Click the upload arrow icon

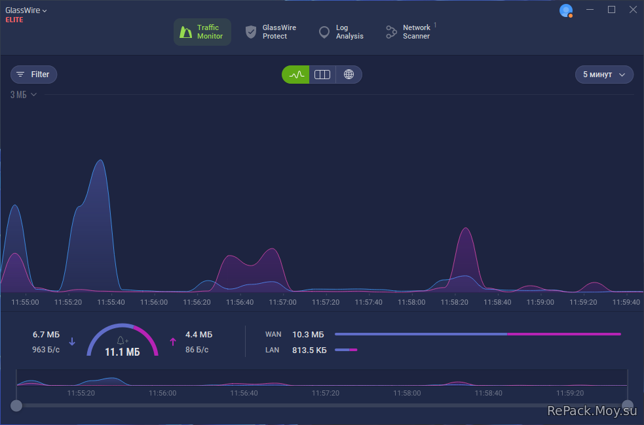coord(173,341)
